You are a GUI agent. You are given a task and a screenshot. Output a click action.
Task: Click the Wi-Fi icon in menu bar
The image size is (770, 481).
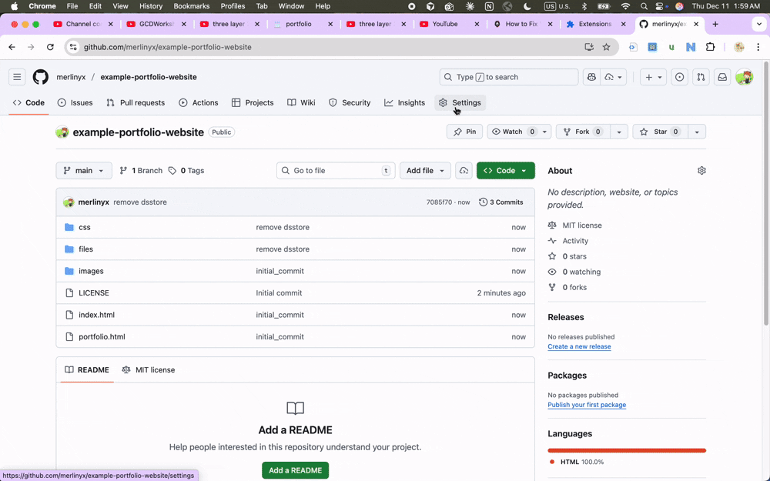(625, 6)
